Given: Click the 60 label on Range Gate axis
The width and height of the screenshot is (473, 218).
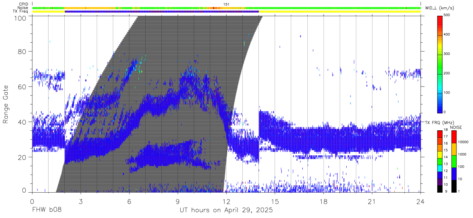Looking at the screenshot, I should click(x=22, y=87).
